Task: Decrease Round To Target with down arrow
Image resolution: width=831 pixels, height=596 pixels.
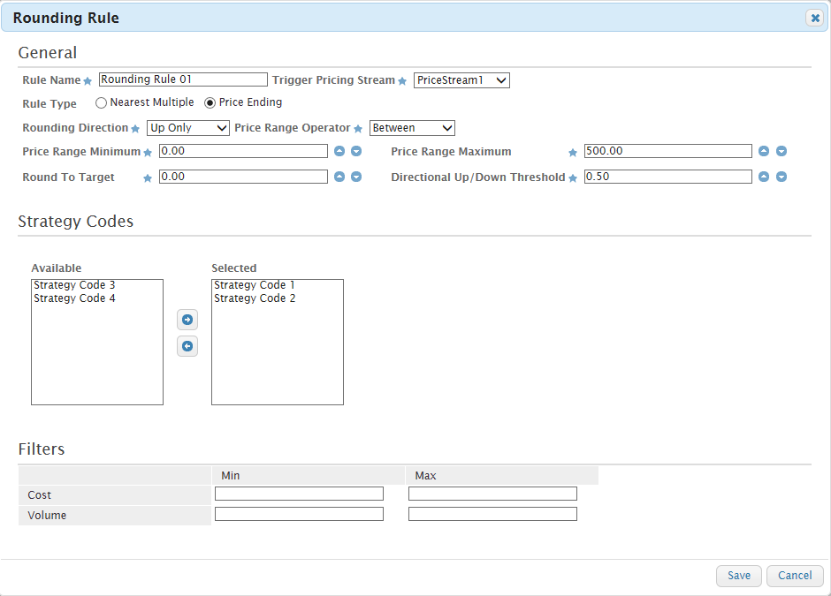Action: (x=356, y=177)
